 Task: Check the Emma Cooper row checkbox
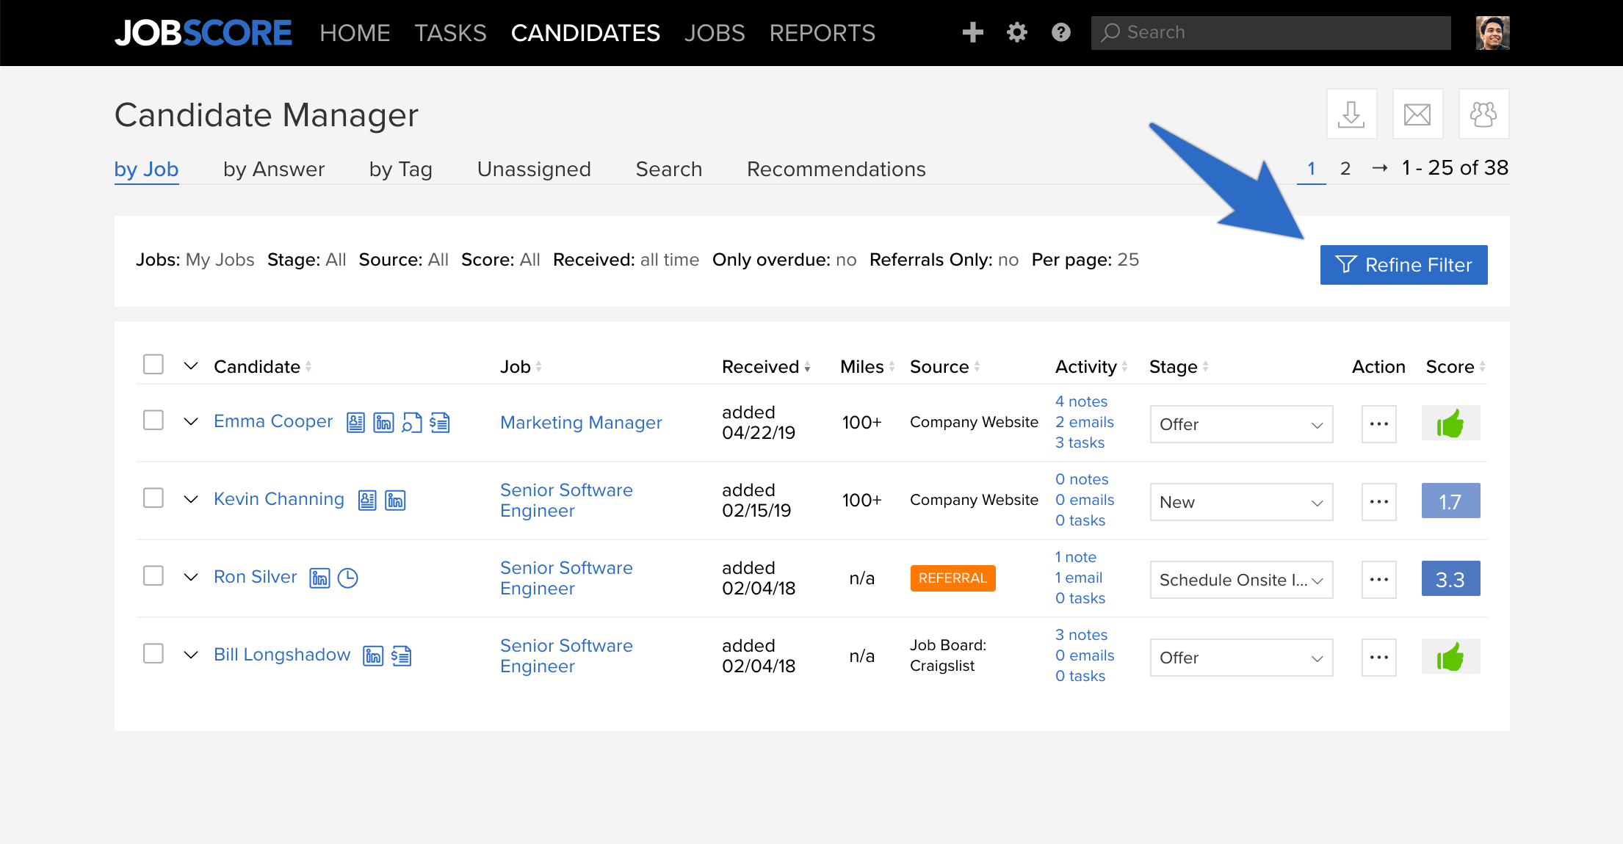click(153, 420)
